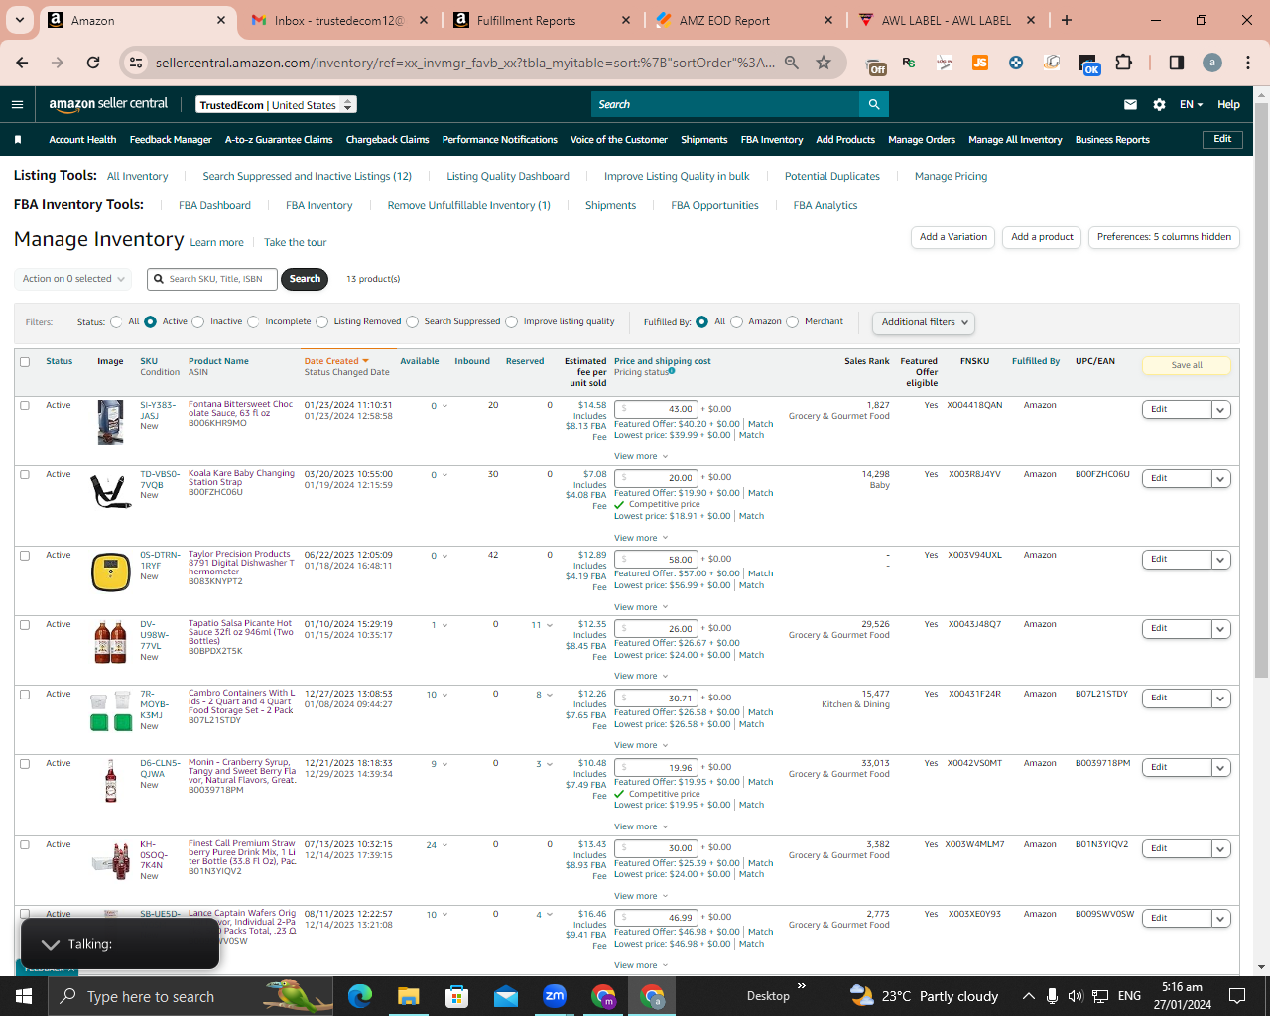Open the Listing Quality Dashboard link
The height and width of the screenshot is (1016, 1270).
tap(508, 177)
